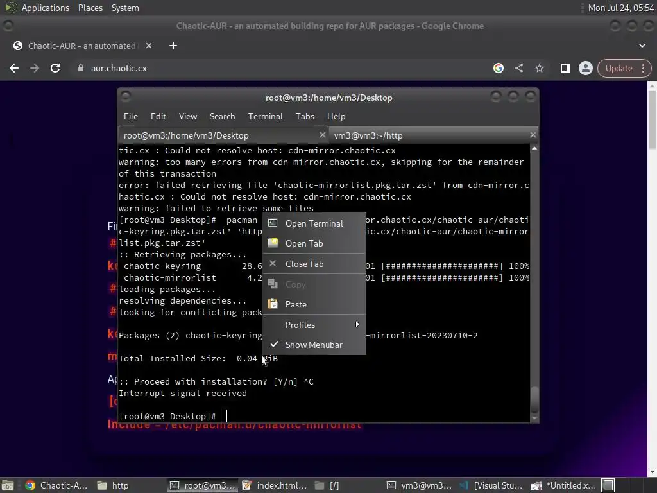The width and height of the screenshot is (657, 493).
Task: Share this page via the share icon
Action: coord(518,68)
